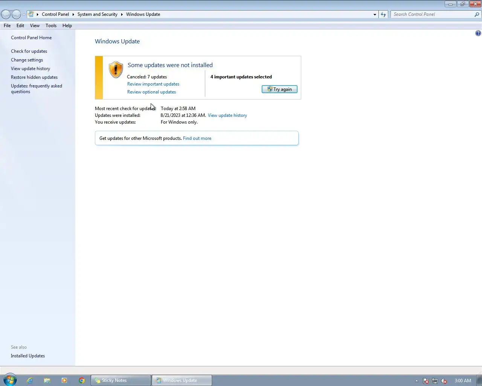482x386 pixels.
Task: Open Review optional updates link
Action: (x=151, y=92)
